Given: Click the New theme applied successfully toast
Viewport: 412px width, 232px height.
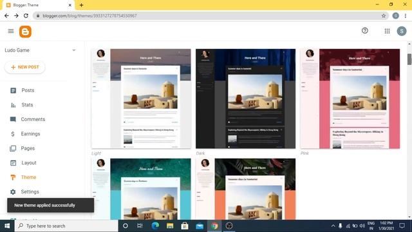Looking at the screenshot, I should 50,205.
